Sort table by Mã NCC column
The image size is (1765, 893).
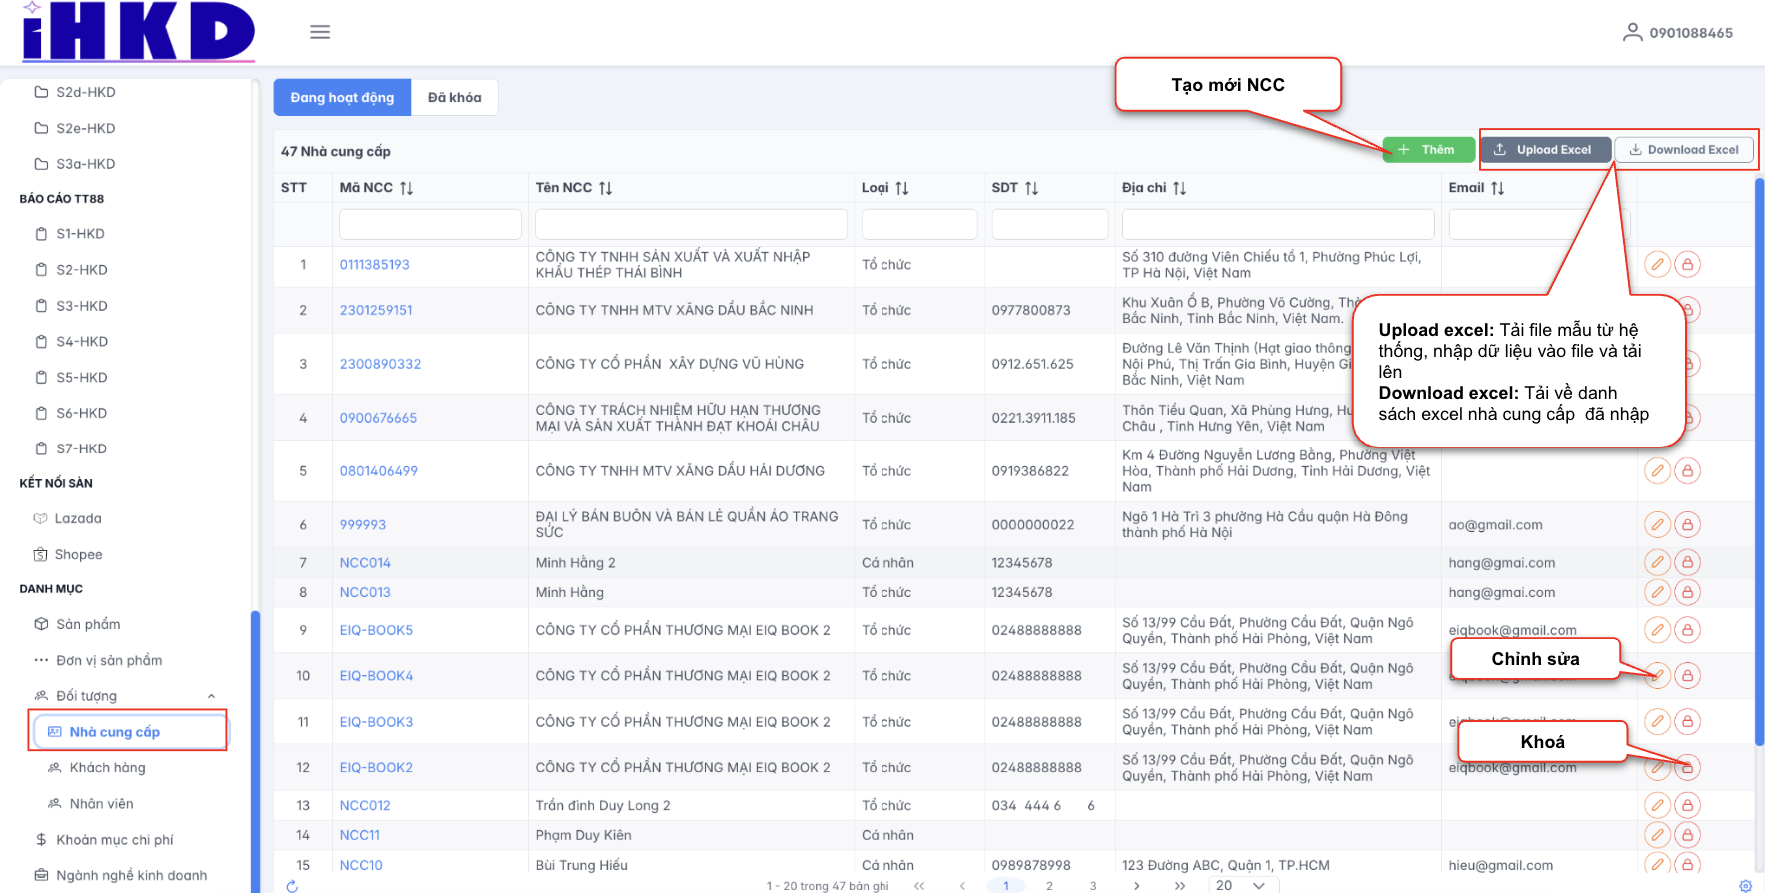(x=406, y=188)
